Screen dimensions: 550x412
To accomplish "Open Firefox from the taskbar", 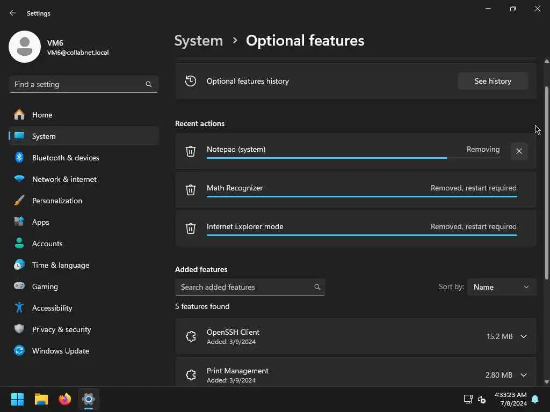I will coord(65,399).
